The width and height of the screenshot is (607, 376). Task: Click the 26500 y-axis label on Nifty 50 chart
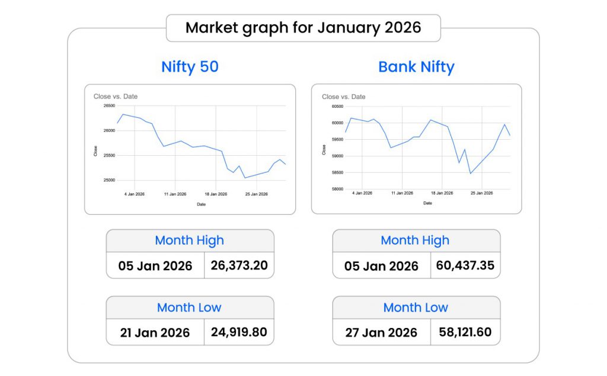point(109,106)
